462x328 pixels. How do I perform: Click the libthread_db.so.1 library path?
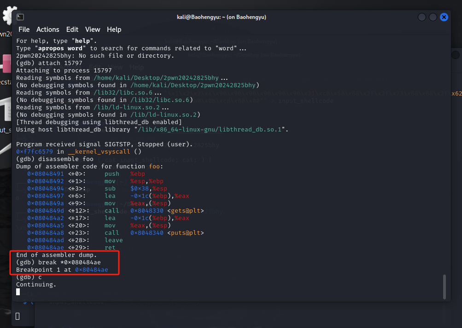(x=209, y=130)
